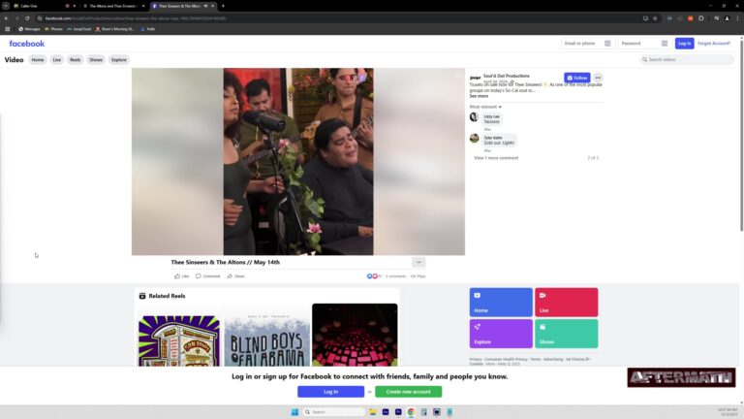Switch to The Altons and Thee Sinseers tab

[x=113, y=6]
